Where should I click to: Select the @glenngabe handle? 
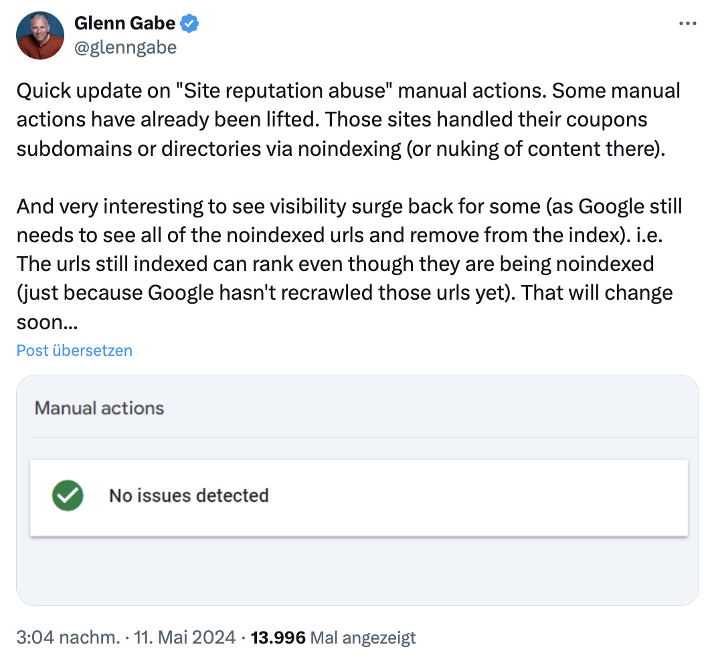(x=125, y=47)
